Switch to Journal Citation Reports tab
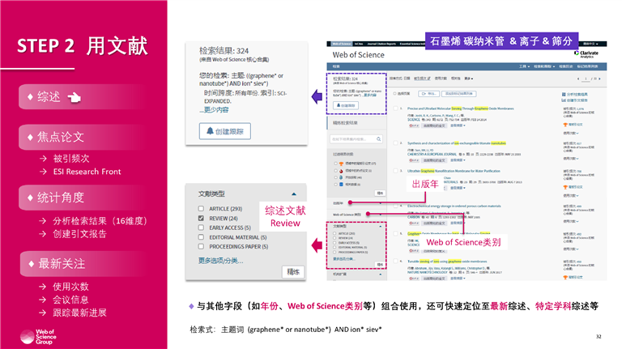The width and height of the screenshot is (622, 349). pos(381,44)
